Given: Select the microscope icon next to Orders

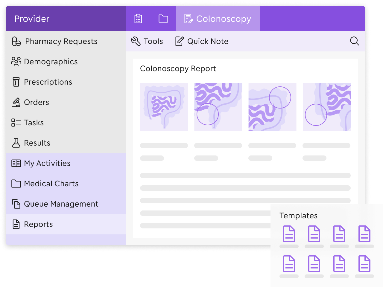Looking at the screenshot, I should click(16, 102).
